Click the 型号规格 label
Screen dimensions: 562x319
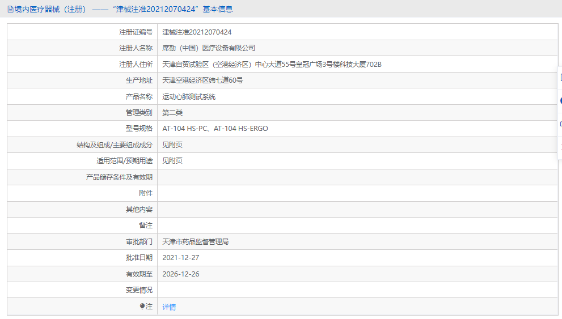coord(139,129)
